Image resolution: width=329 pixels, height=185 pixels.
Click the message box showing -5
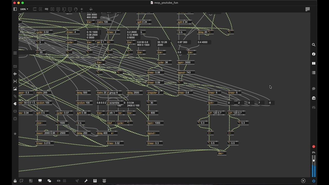coord(271,103)
